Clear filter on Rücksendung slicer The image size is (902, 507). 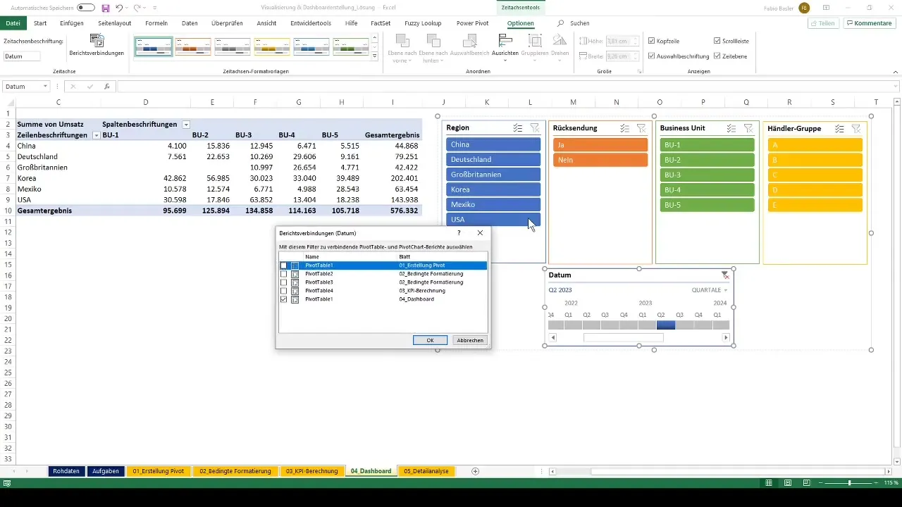pyautogui.click(x=641, y=128)
